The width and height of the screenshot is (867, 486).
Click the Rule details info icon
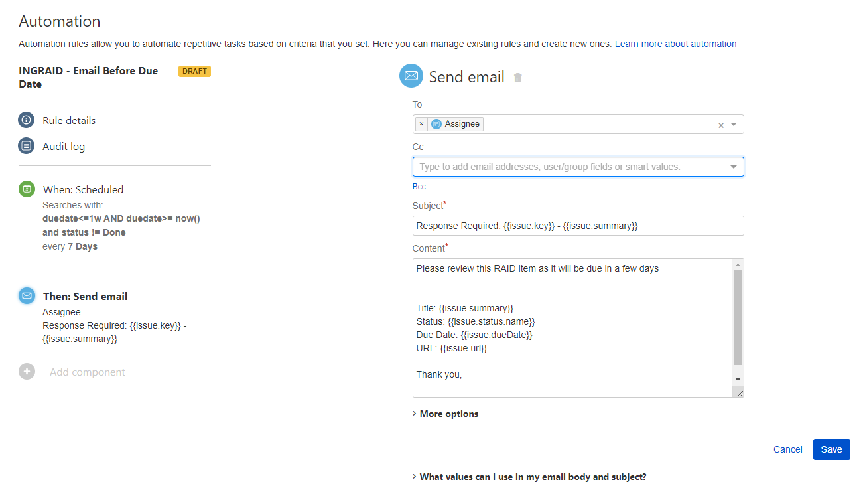point(26,120)
